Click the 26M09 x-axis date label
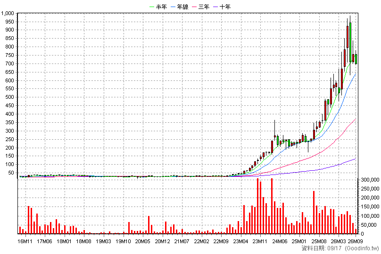The width and height of the screenshot is (381, 254). (356, 241)
